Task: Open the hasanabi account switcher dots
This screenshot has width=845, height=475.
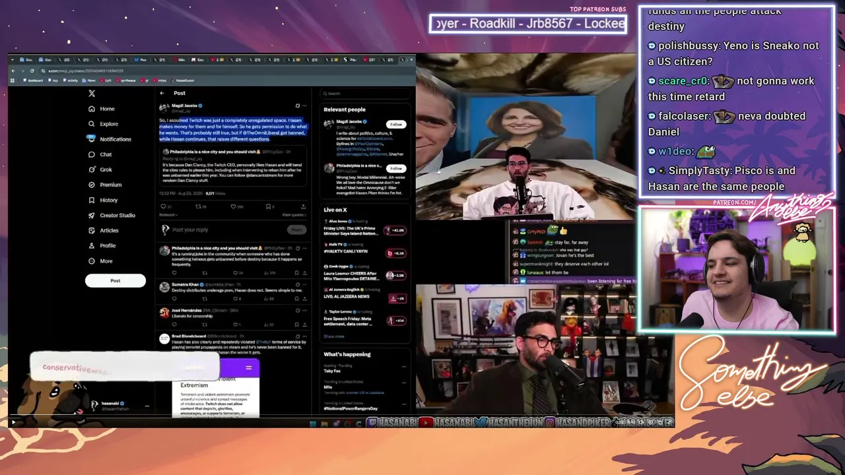Action: 147,406
